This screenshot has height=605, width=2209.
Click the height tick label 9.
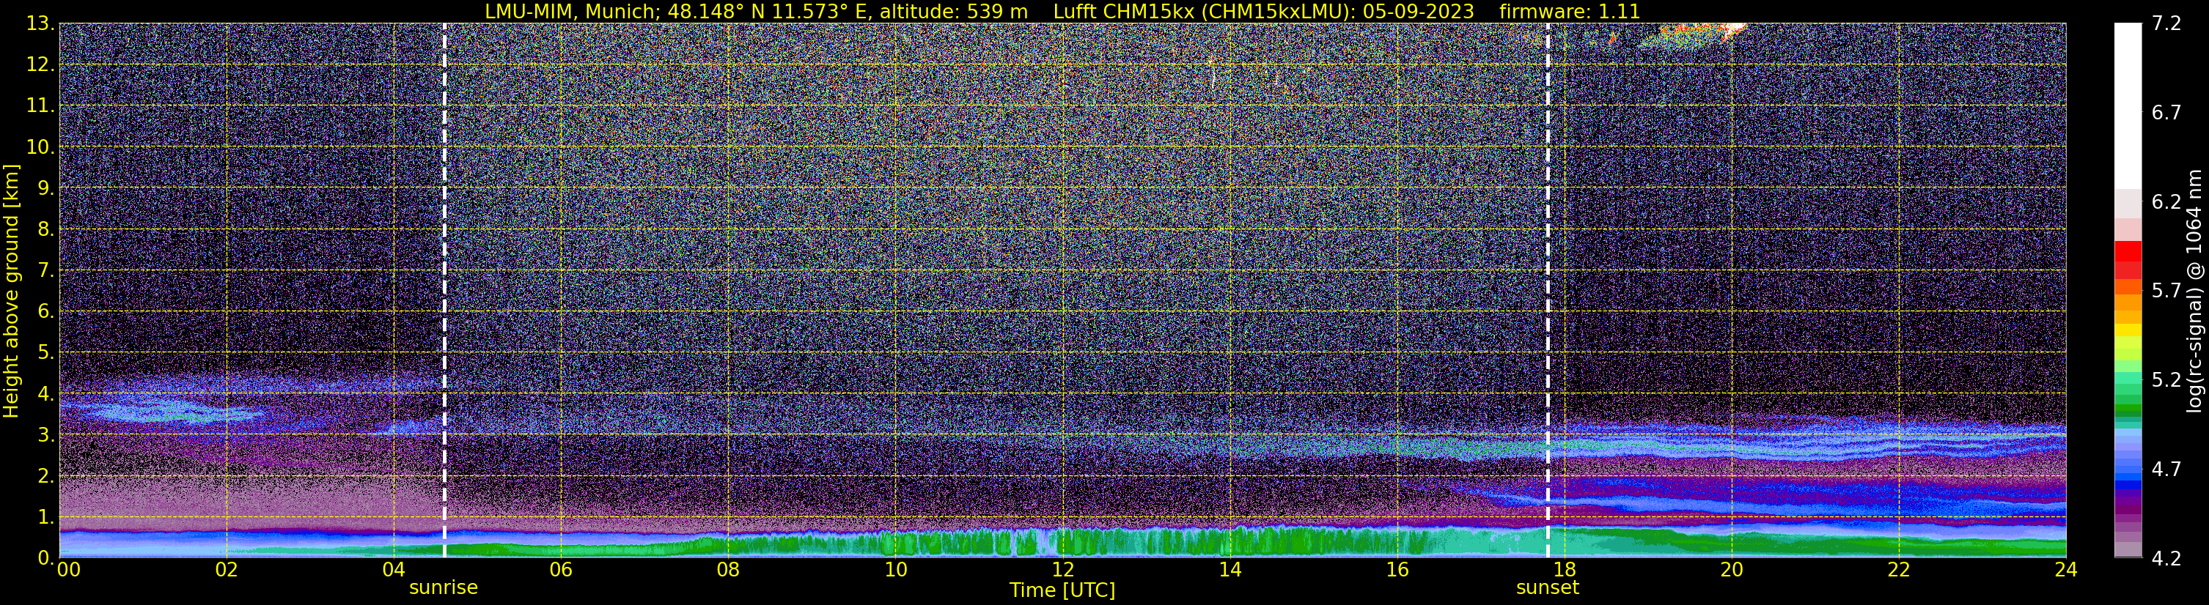tap(45, 188)
